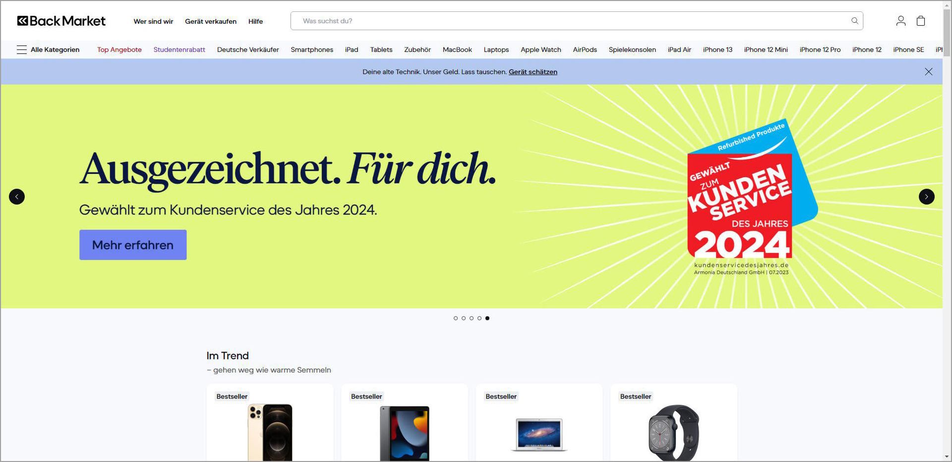Open Zubehör category
Viewport: 952px width, 462px height.
[417, 50]
